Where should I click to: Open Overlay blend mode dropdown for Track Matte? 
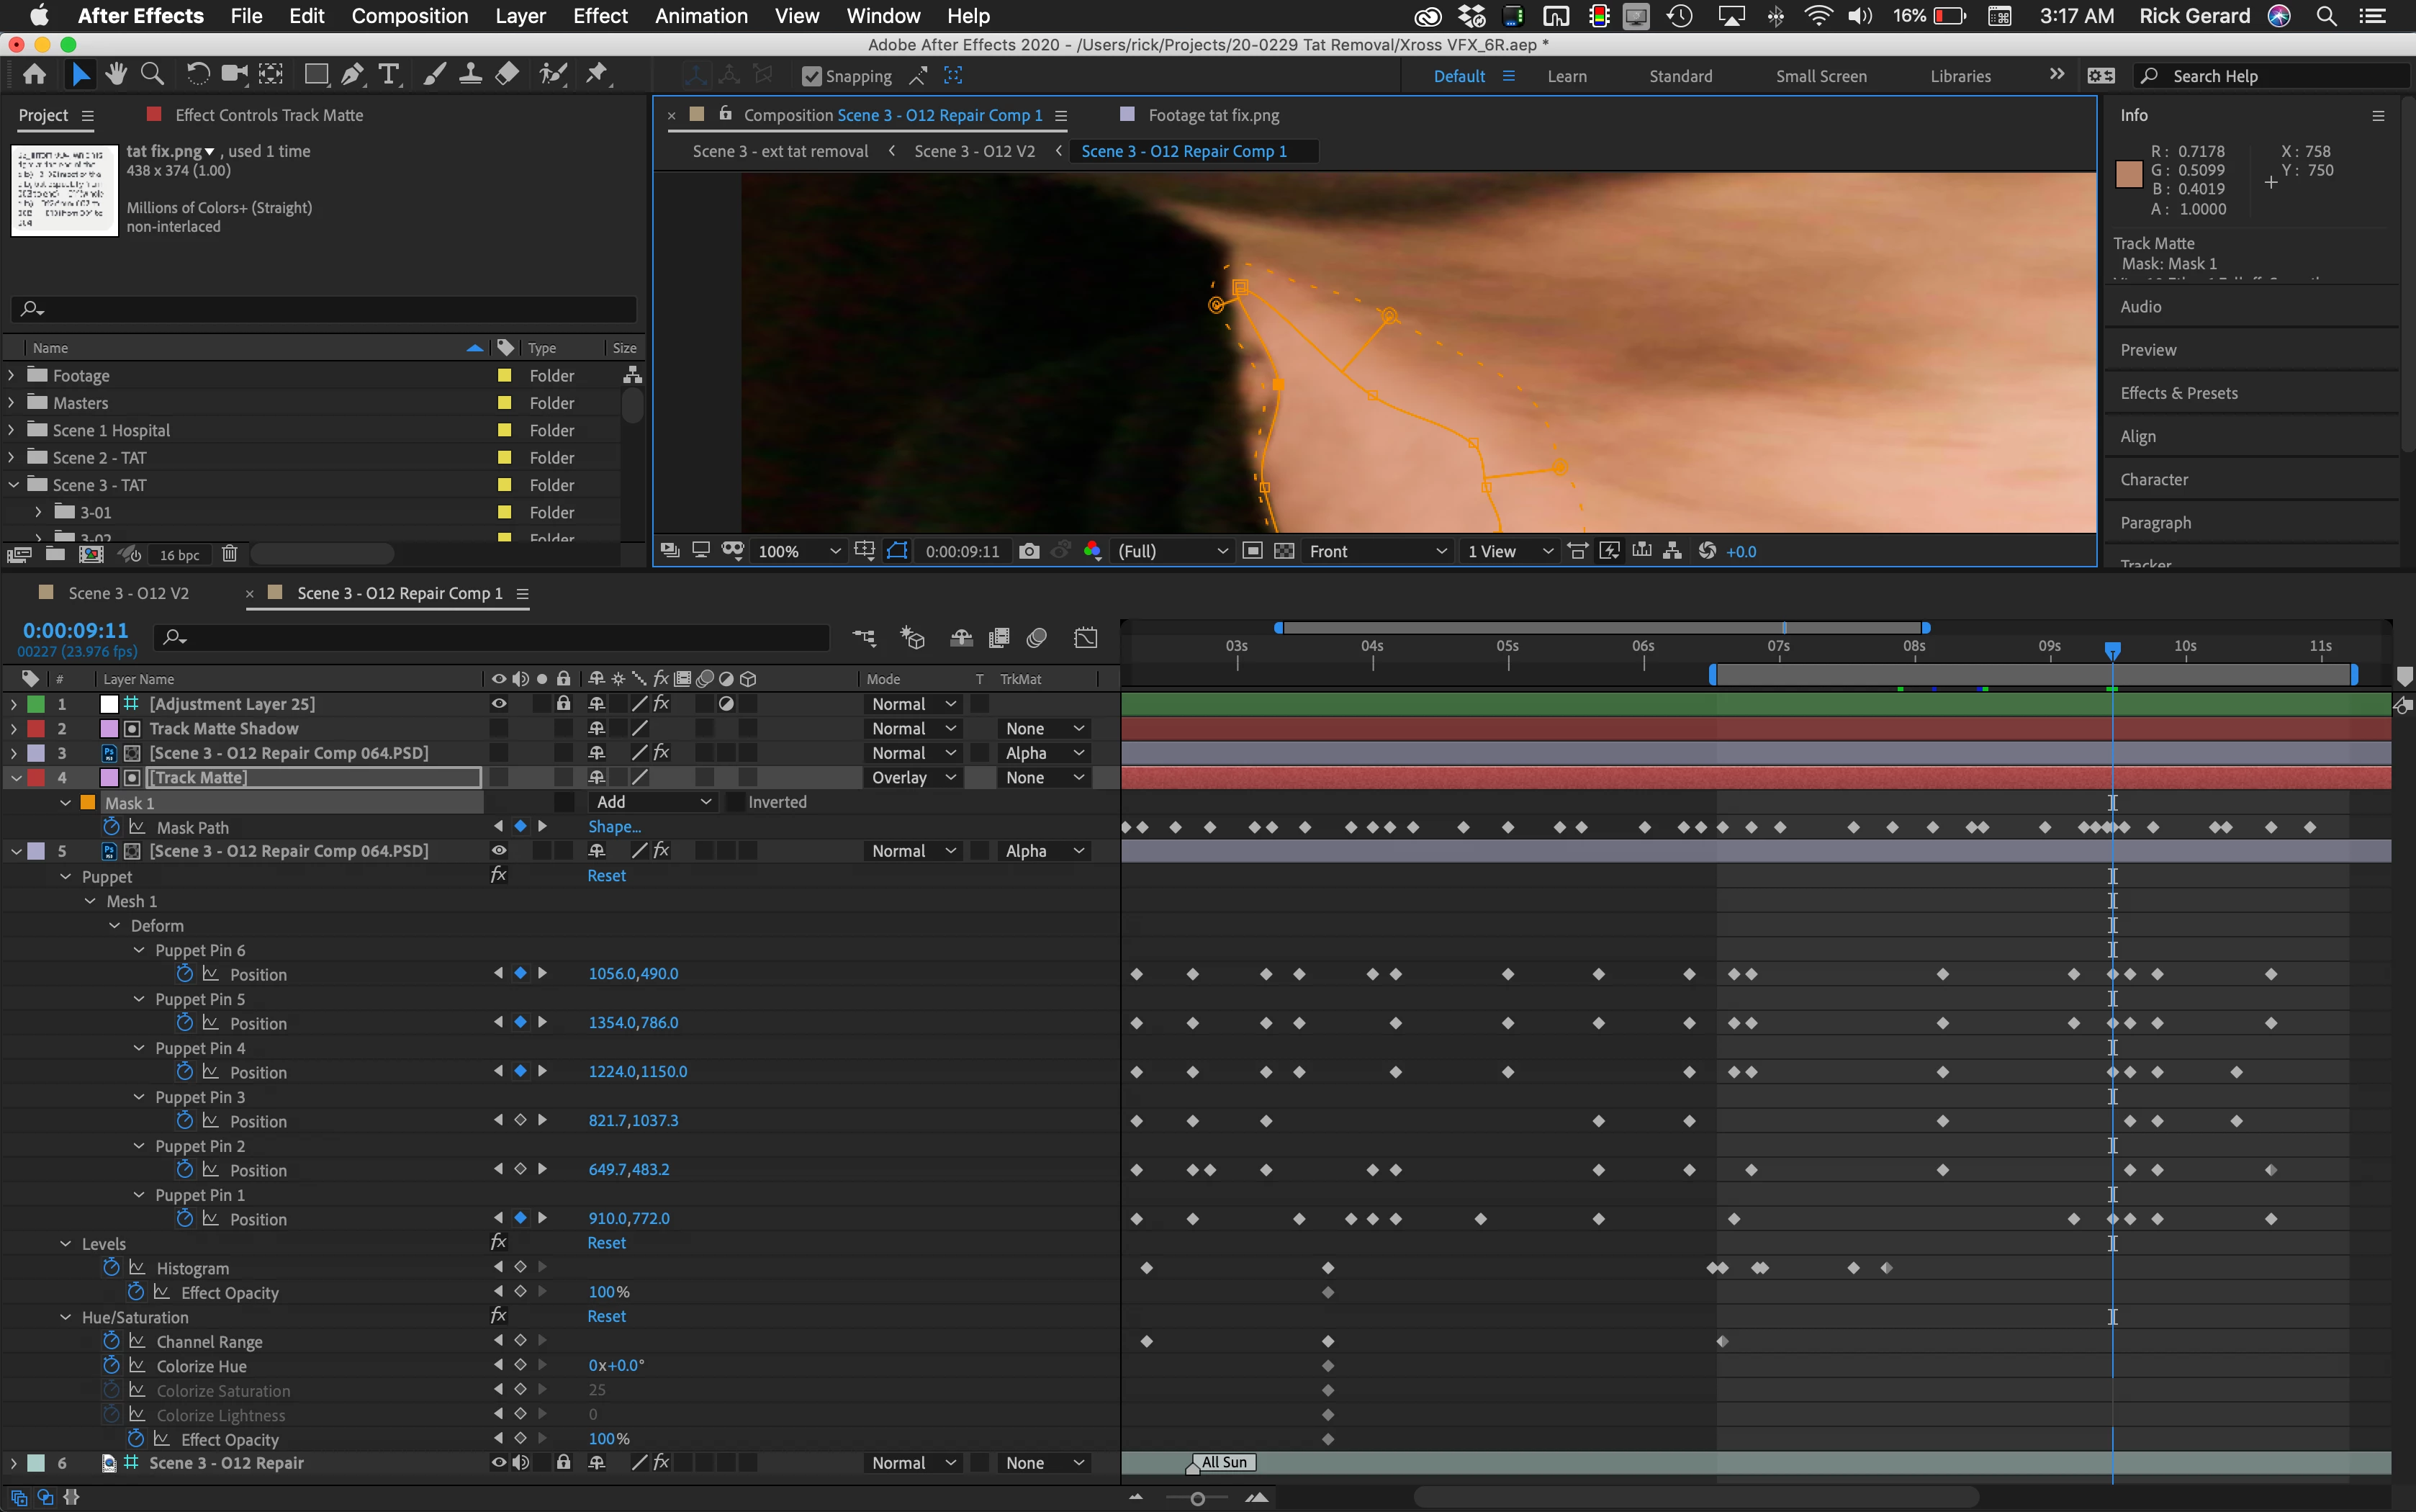tap(913, 777)
